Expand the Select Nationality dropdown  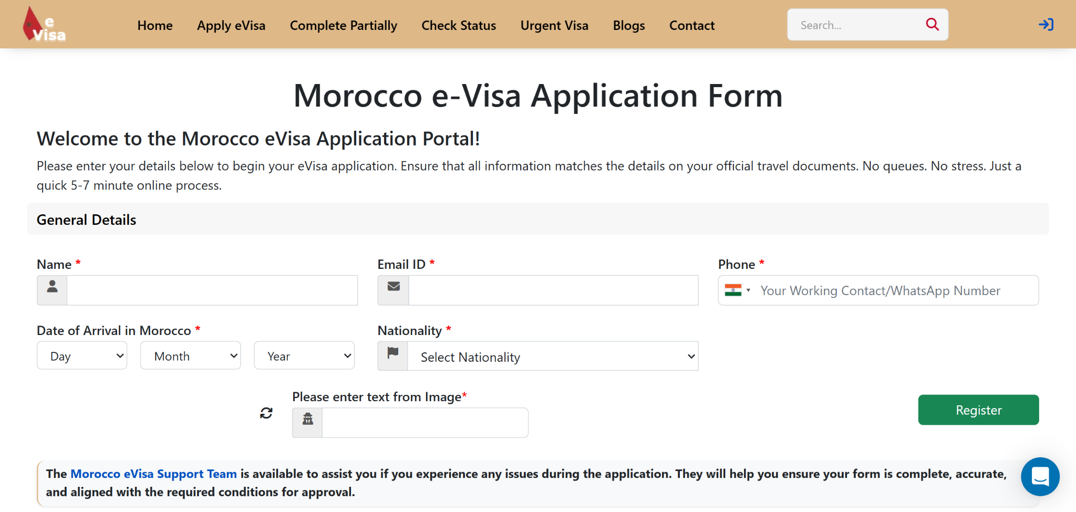[553, 357]
